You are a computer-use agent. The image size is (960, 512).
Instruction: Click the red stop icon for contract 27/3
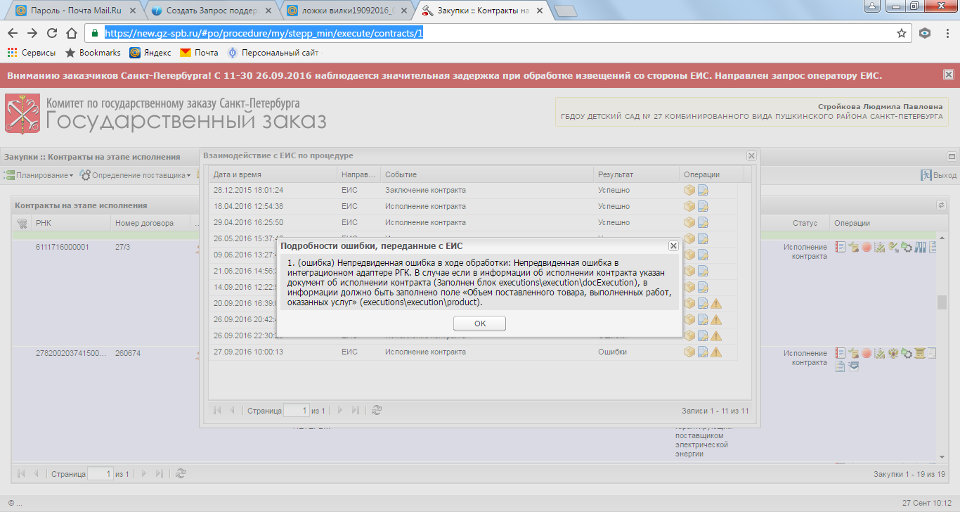867,247
